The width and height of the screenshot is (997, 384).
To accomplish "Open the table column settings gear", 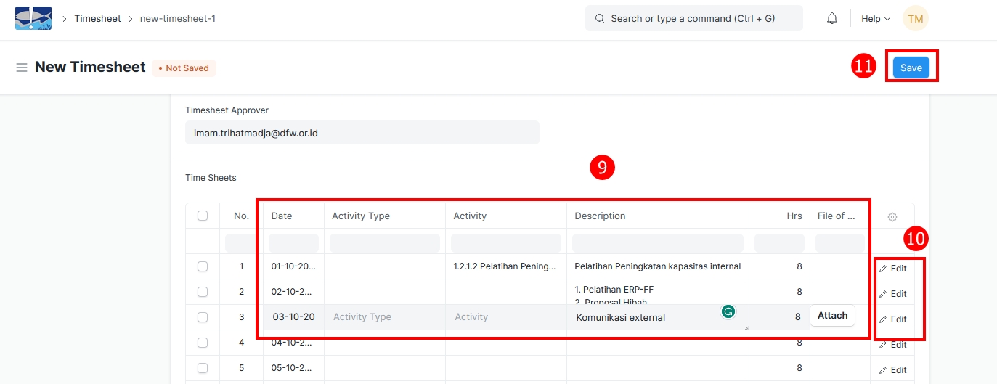I will tap(892, 216).
